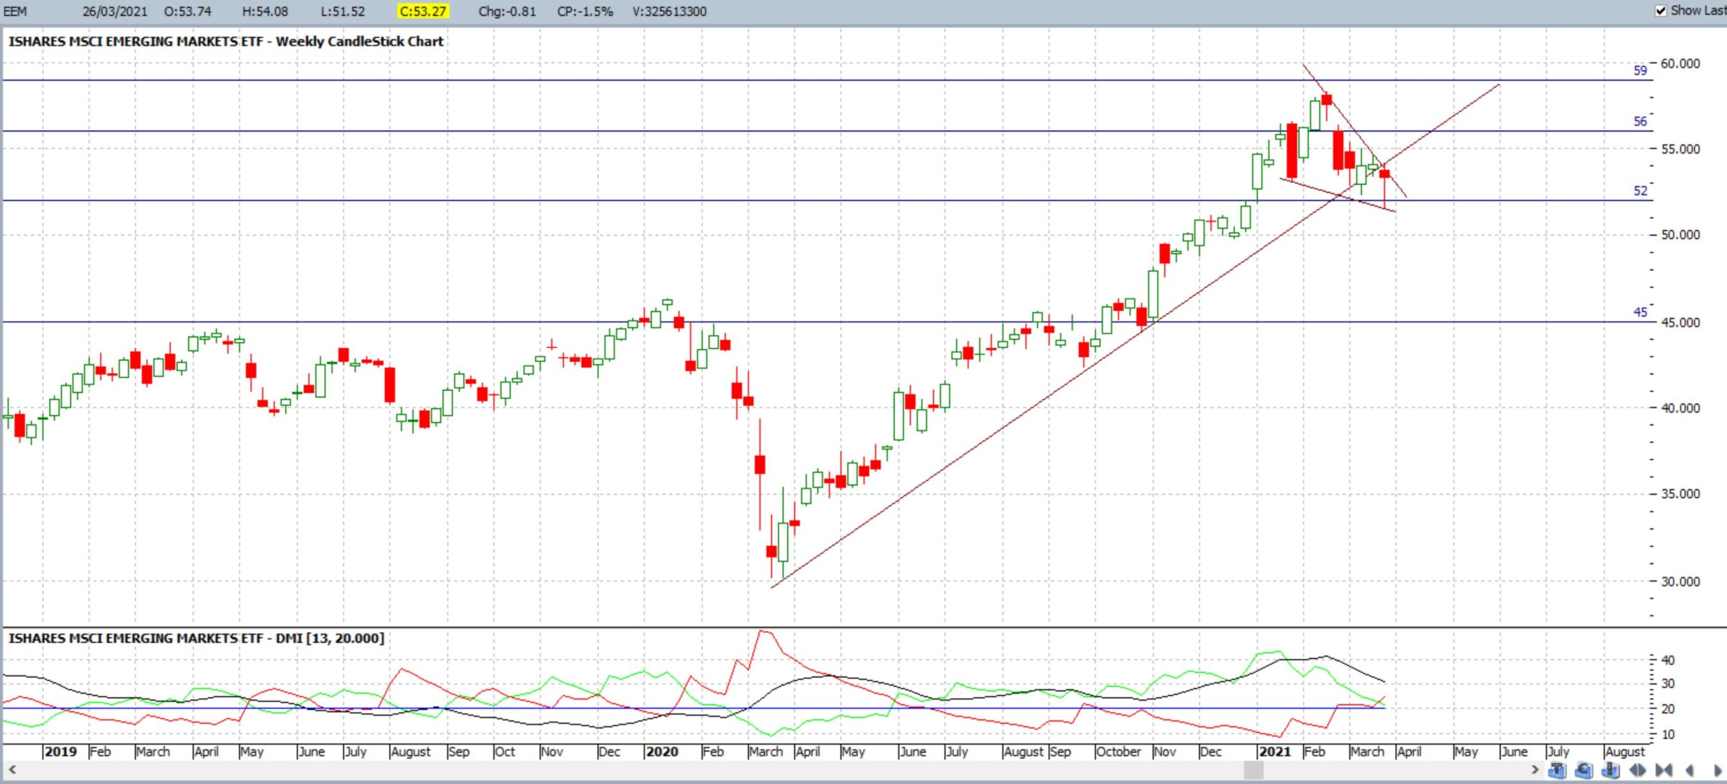Image resolution: width=1727 pixels, height=784 pixels.
Task: Click the horizontal scrollbar thumb
Action: tap(1254, 769)
